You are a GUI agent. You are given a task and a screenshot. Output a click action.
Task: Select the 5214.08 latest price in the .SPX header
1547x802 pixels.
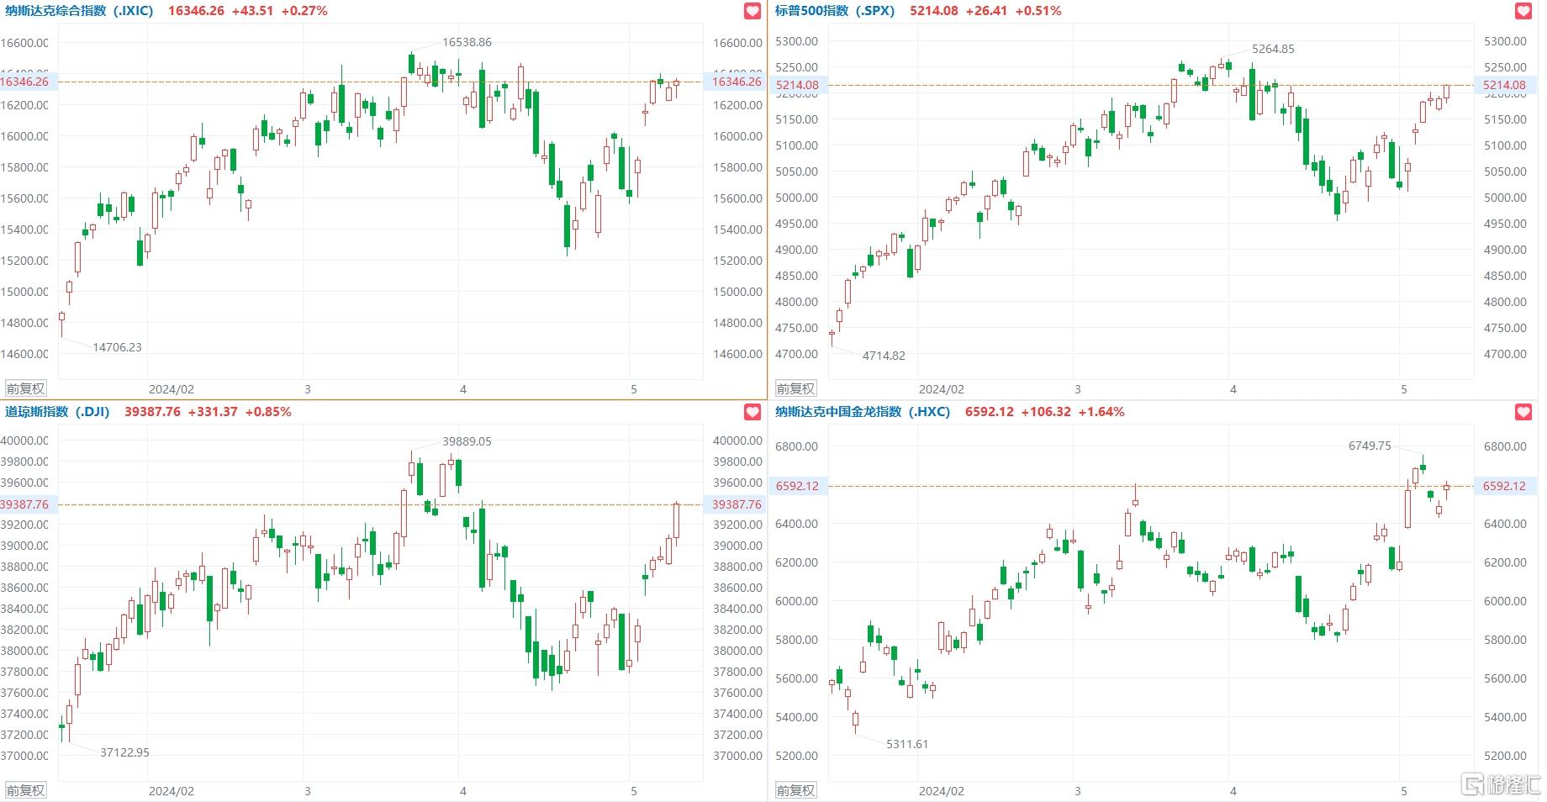point(934,11)
